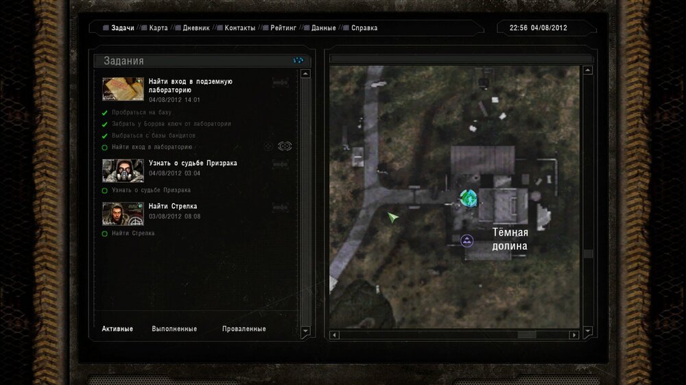Screen dimensions: 686x385
Task: Click objective Выбраться с базы бандитов
Action: point(154,136)
